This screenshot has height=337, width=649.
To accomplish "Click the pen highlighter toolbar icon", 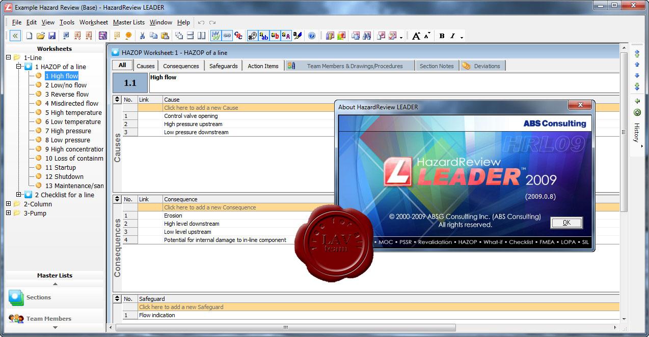I will pyautogui.click(x=298, y=36).
